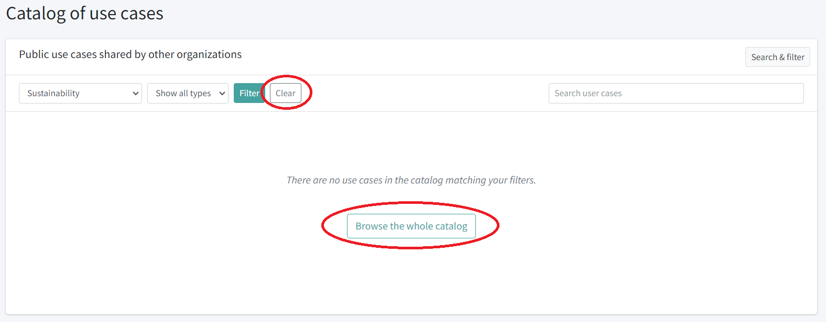826x322 pixels.
Task: Click the word catalog in Browse button
Action: coord(451,226)
